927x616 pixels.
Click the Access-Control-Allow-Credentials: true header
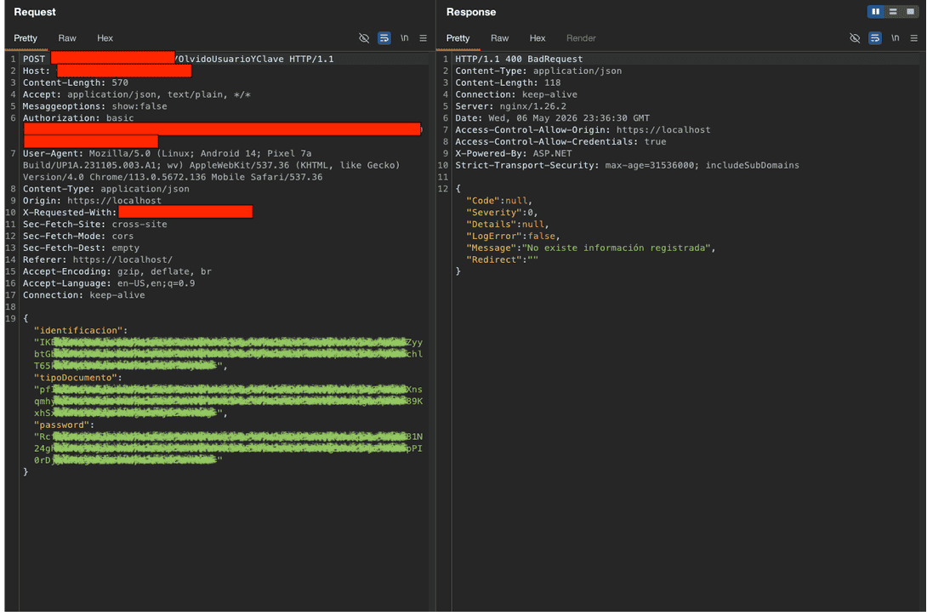coord(560,142)
